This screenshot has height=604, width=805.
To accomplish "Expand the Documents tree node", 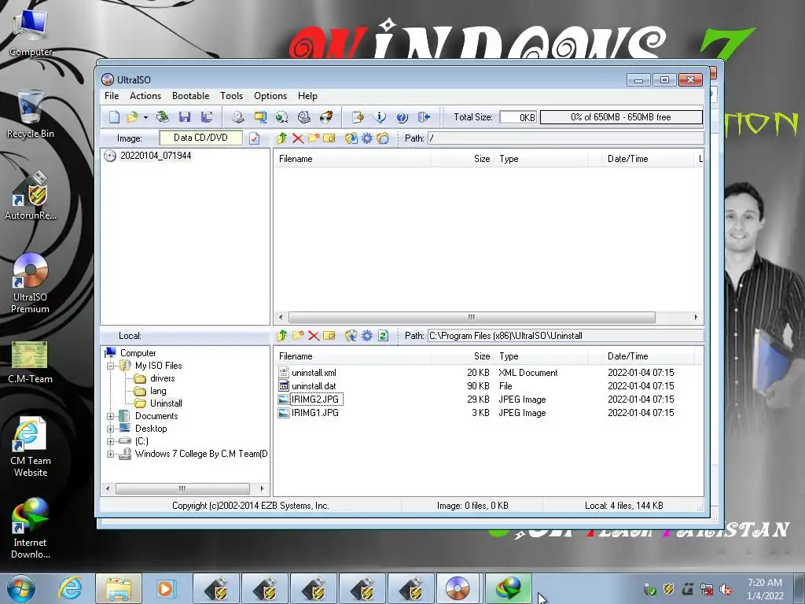I will point(110,417).
